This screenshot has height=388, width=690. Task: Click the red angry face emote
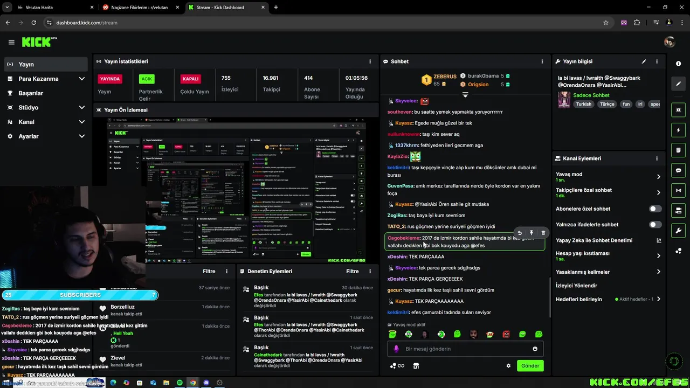pyautogui.click(x=506, y=334)
